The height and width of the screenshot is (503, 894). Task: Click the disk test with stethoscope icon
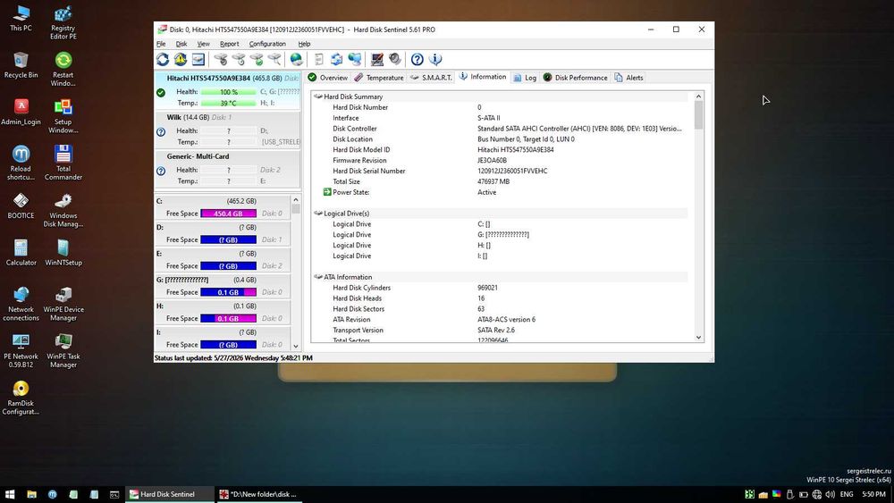pos(221,59)
